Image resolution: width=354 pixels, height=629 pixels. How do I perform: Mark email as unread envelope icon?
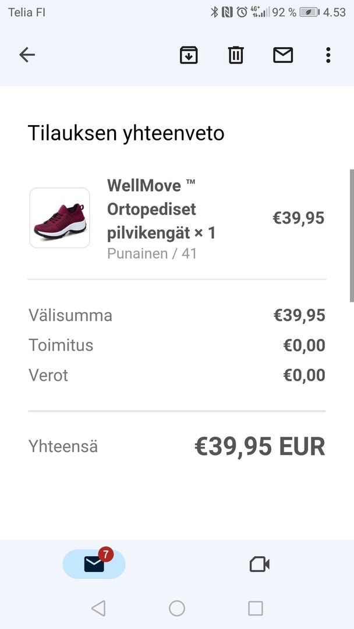(283, 55)
